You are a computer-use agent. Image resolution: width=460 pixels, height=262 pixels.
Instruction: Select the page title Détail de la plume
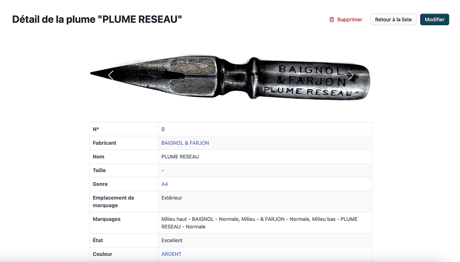97,19
